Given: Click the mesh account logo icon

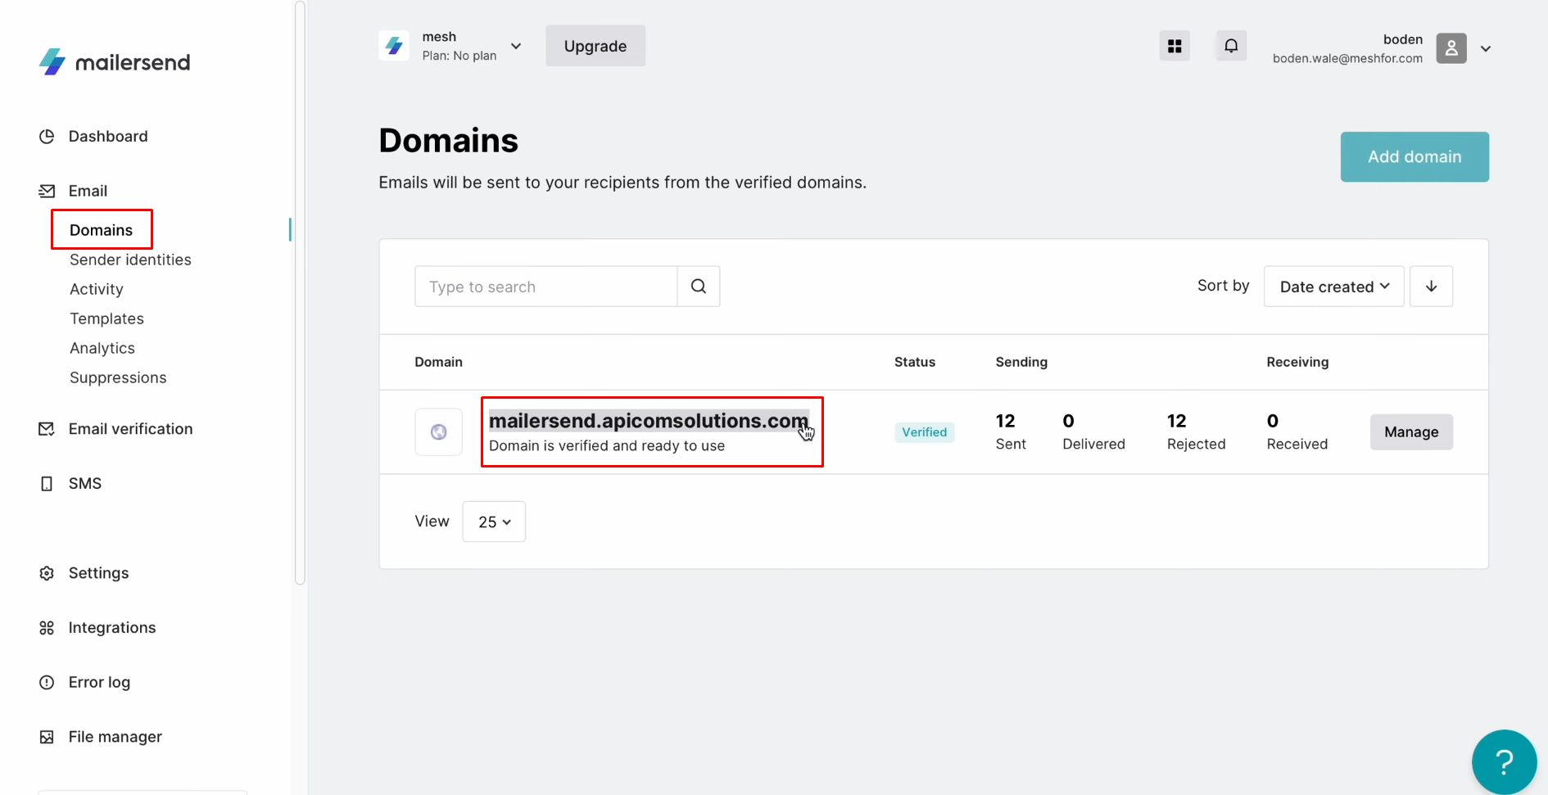Looking at the screenshot, I should tap(394, 46).
